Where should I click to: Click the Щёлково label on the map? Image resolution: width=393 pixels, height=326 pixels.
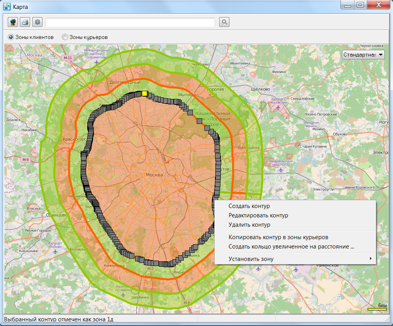point(261,89)
